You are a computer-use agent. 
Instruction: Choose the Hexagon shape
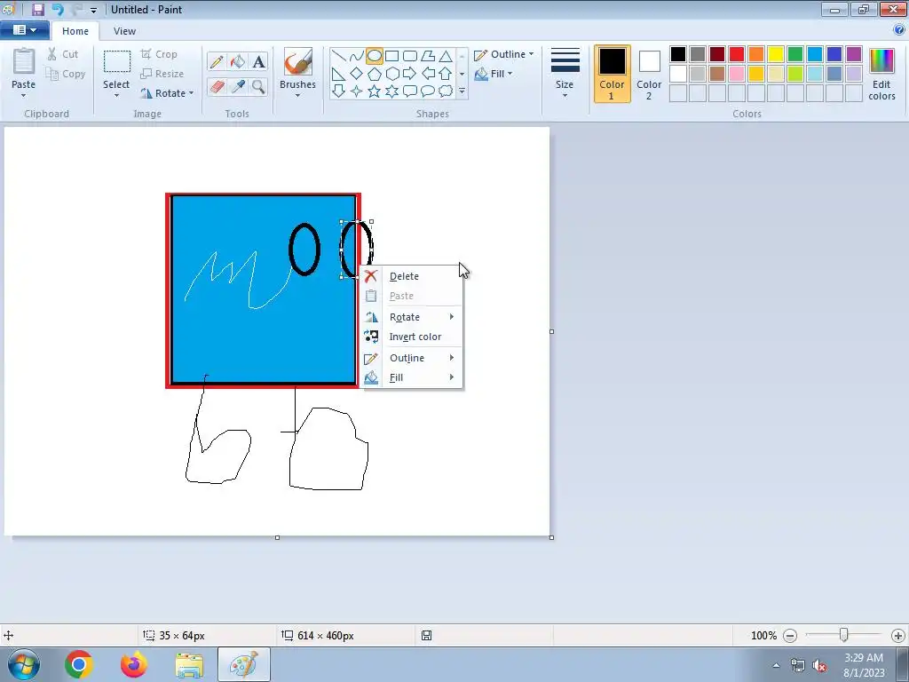tap(391, 74)
